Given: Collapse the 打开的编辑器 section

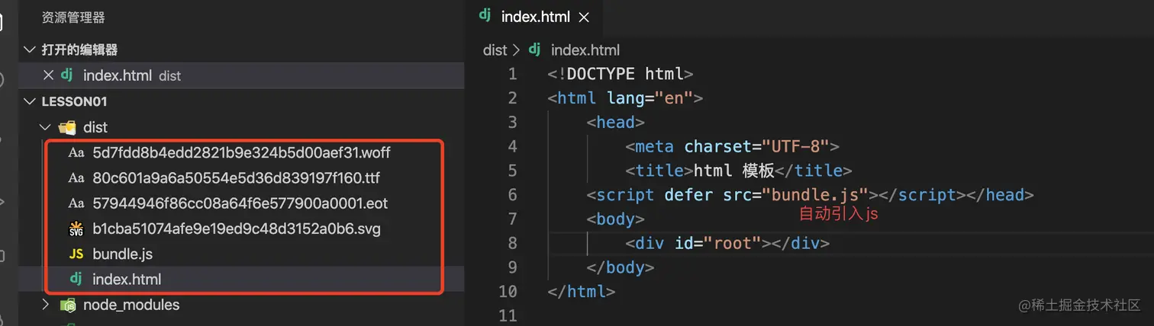Looking at the screenshot, I should point(30,50).
